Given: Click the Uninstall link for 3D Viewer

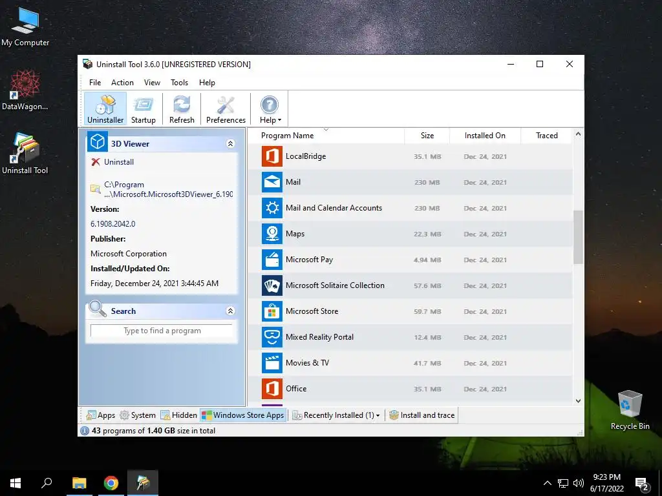Looking at the screenshot, I should 119,162.
